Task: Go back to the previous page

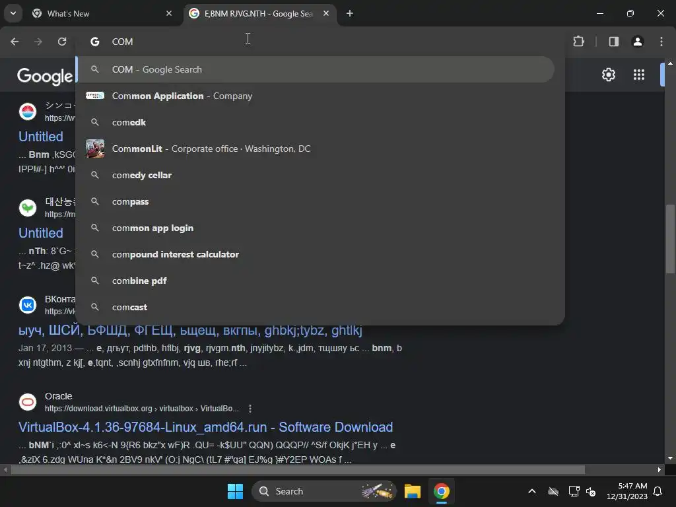Action: point(15,42)
